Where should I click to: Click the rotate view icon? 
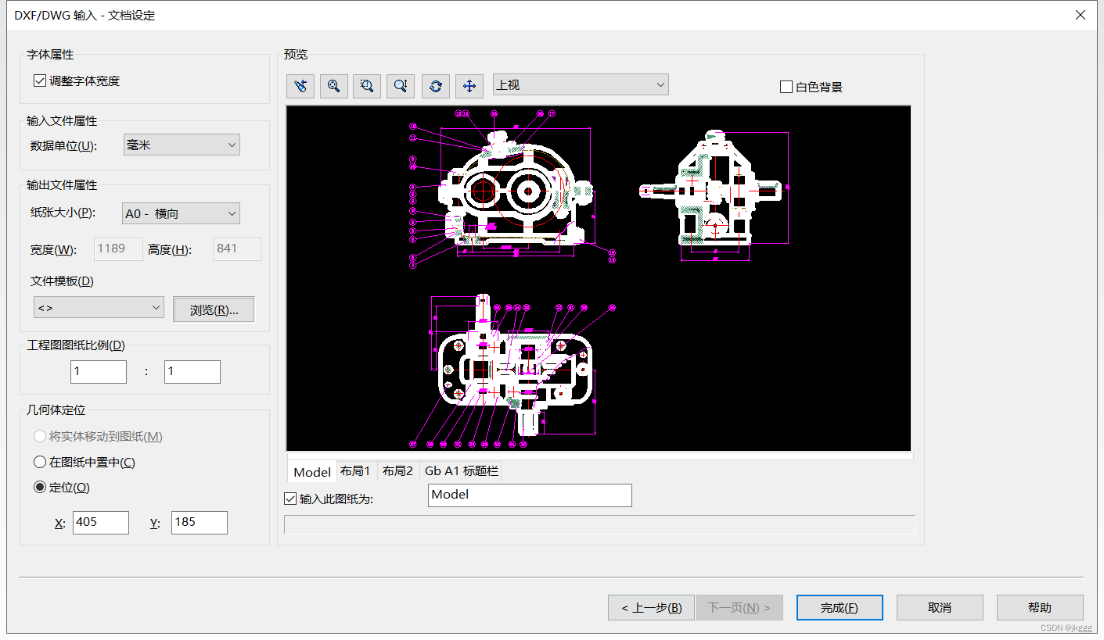(x=436, y=85)
